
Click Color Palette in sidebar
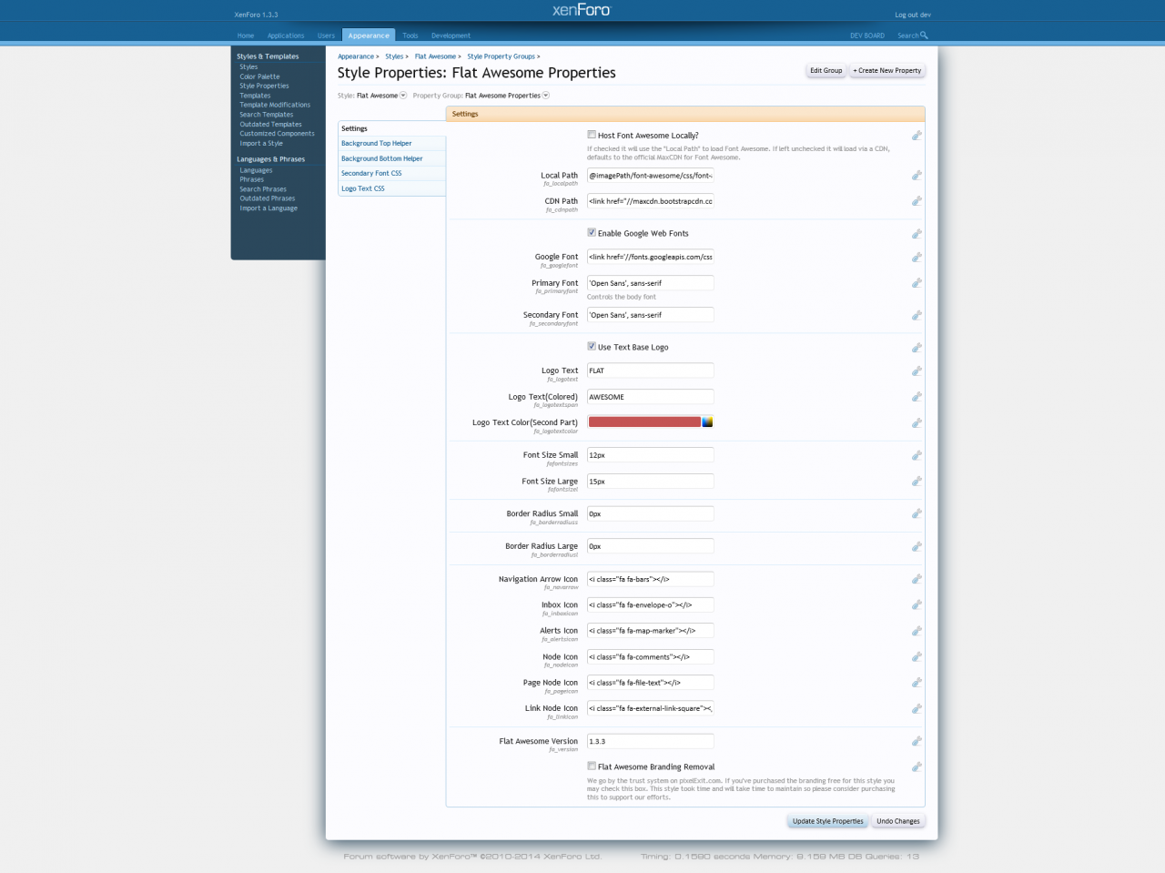tap(259, 76)
